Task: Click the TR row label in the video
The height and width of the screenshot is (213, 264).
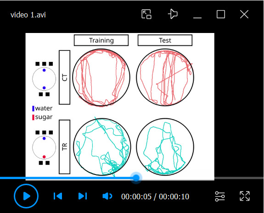Action: (x=64, y=147)
